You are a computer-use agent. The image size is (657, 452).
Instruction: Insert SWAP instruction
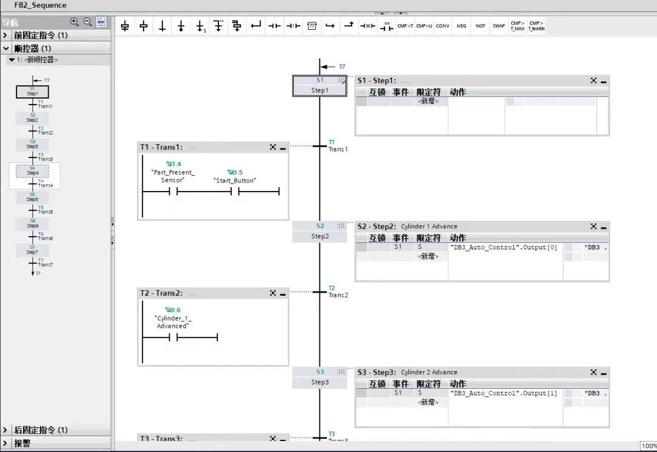499,26
